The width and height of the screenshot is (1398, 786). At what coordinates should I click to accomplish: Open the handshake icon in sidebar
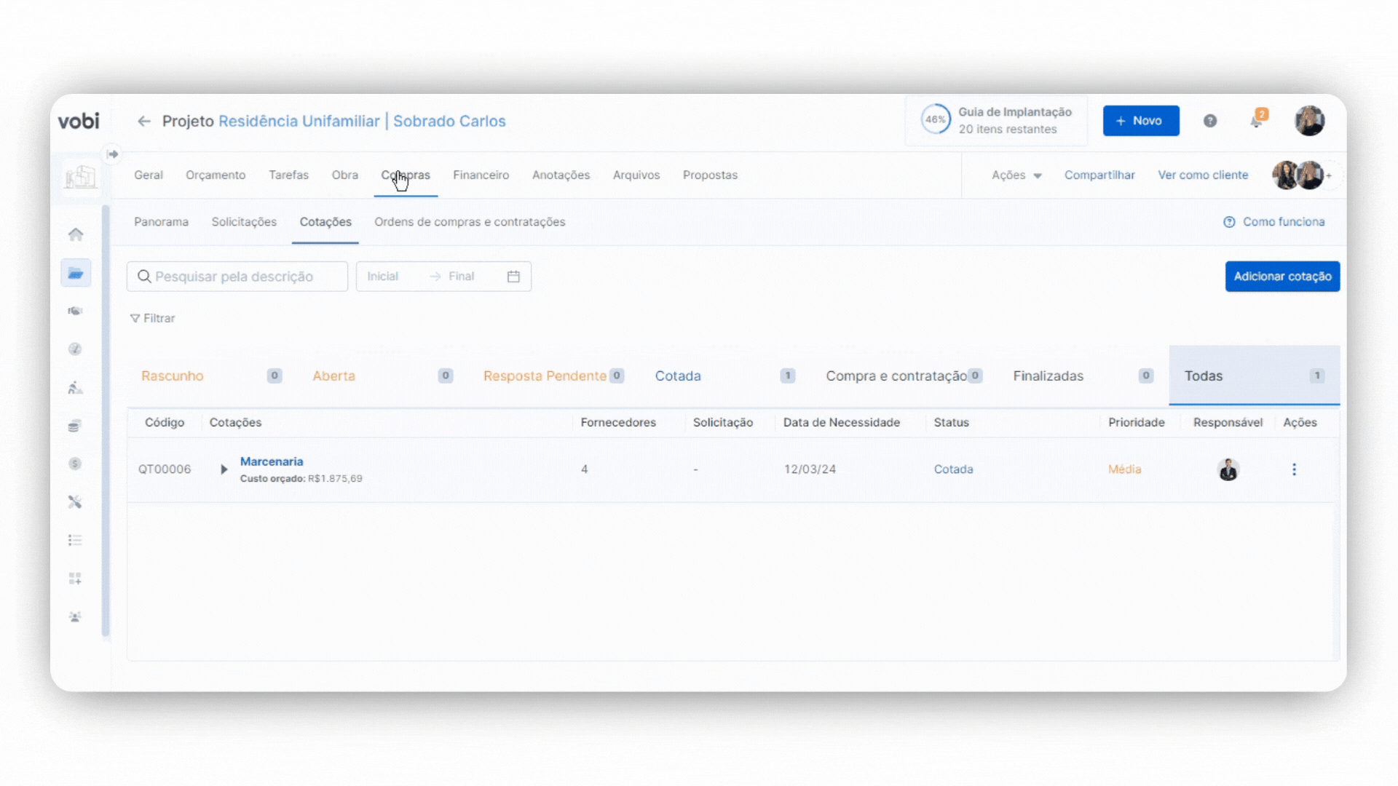75,311
